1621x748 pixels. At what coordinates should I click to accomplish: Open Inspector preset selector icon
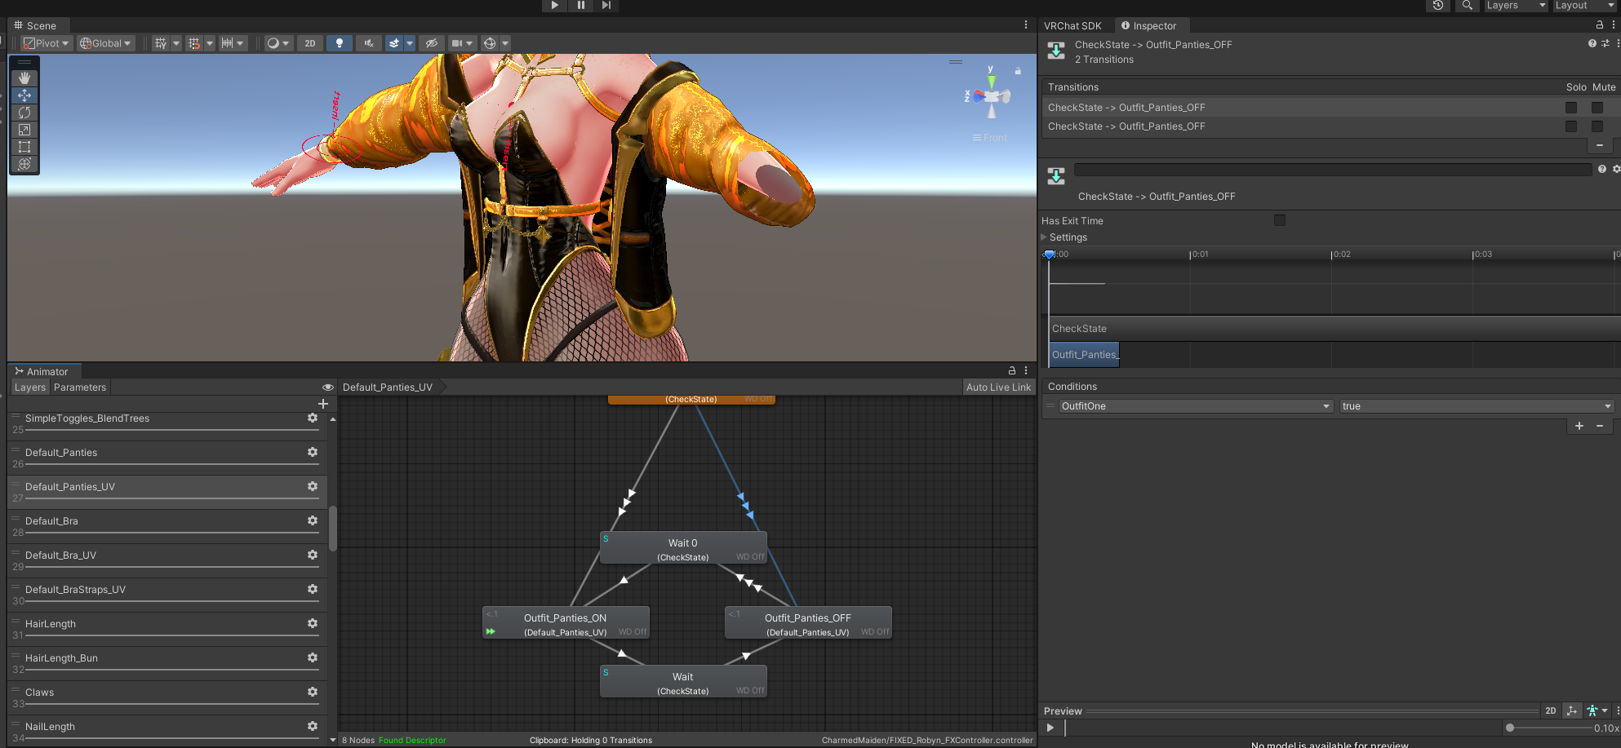tap(1605, 43)
